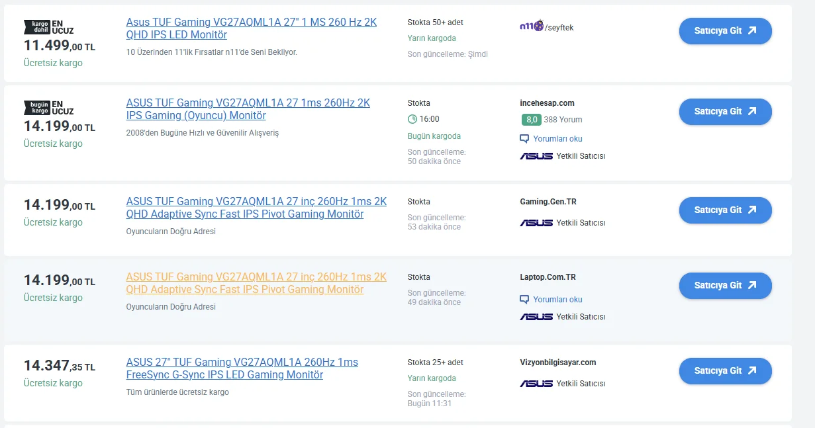This screenshot has height=428, width=815.
Task: Click 'Tüm ürünlerde ücretsiz kargo' text
Action: [177, 392]
